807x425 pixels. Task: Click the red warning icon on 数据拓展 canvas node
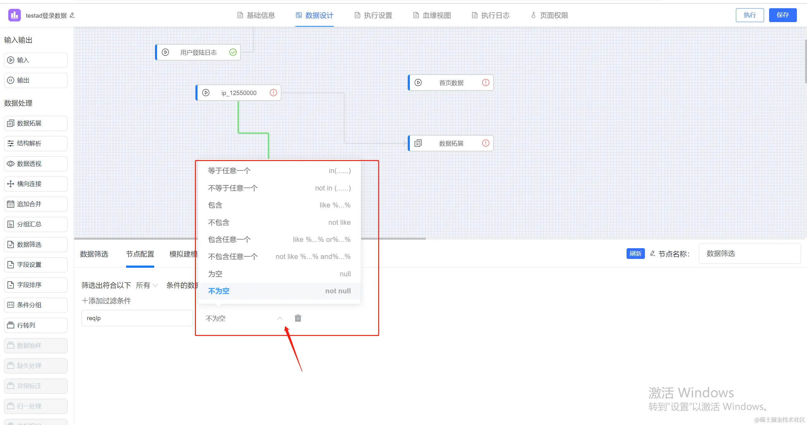(x=486, y=143)
